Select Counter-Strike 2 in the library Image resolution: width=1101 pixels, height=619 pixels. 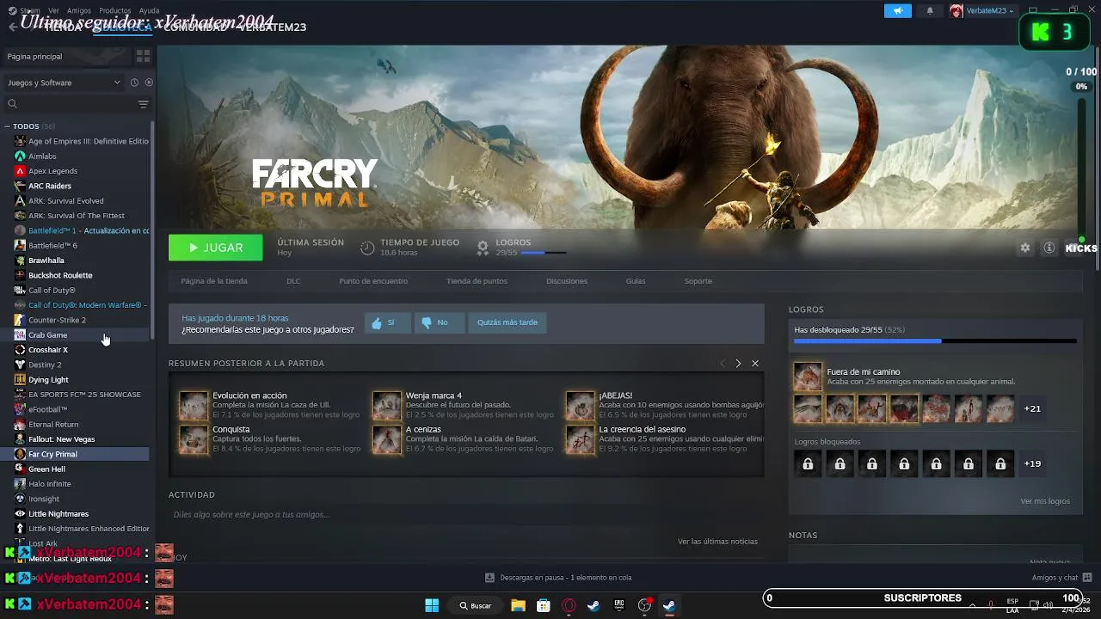pyautogui.click(x=57, y=320)
